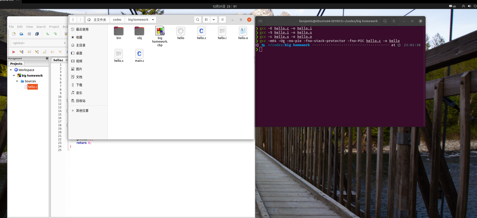The width and height of the screenshot is (477, 218).
Task: Open Search menu in Code::Blocks
Action: pyautogui.click(x=41, y=27)
